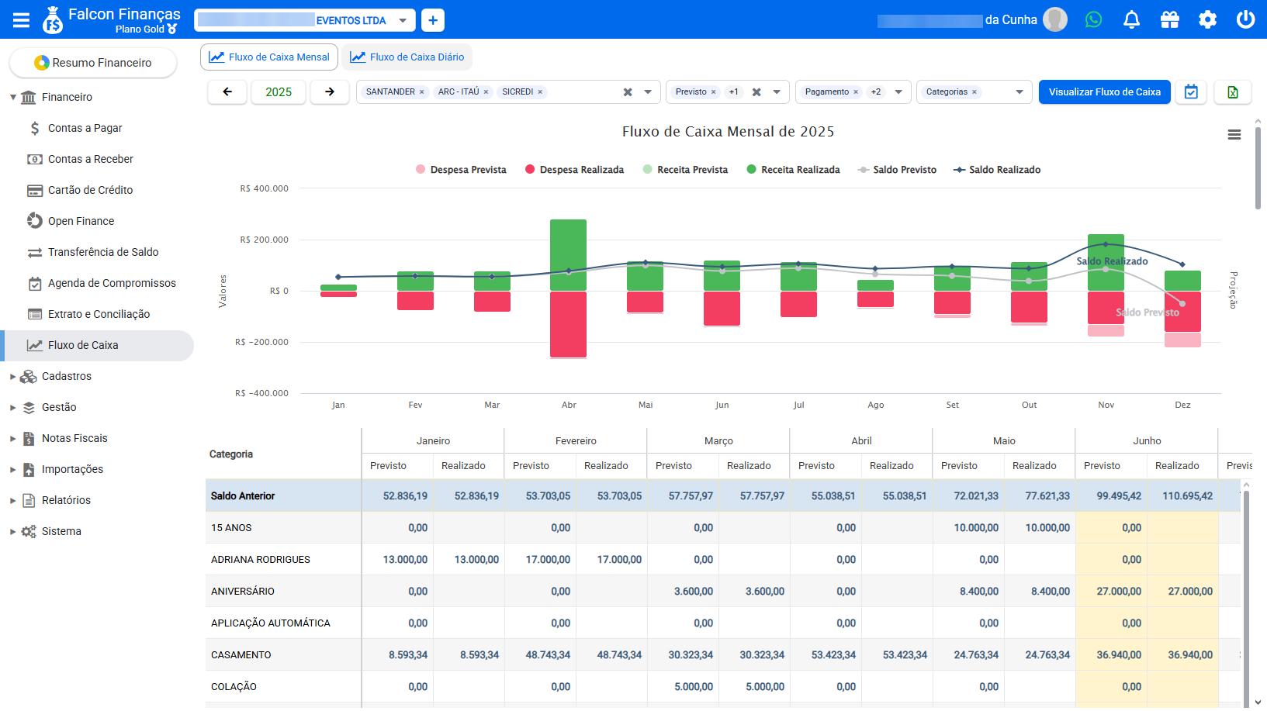Click the 2025 year field
The image size is (1267, 711).
(x=279, y=91)
